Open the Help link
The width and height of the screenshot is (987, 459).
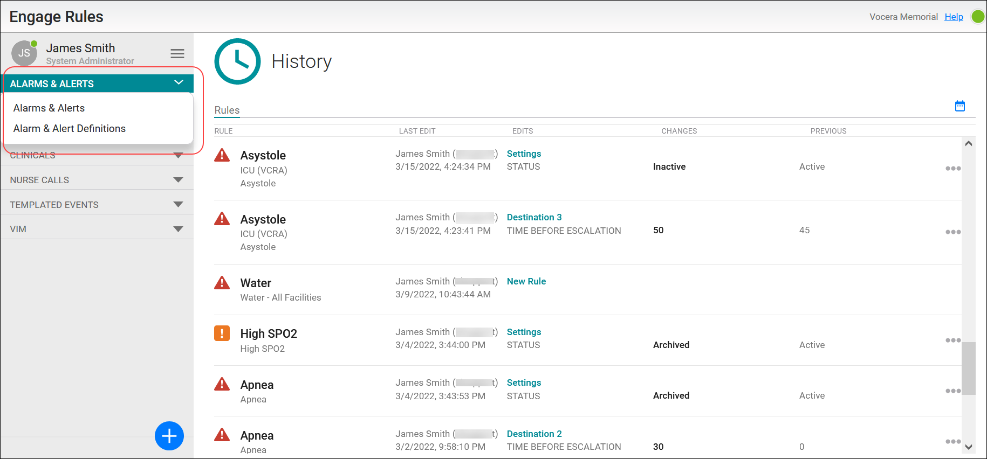click(x=954, y=17)
